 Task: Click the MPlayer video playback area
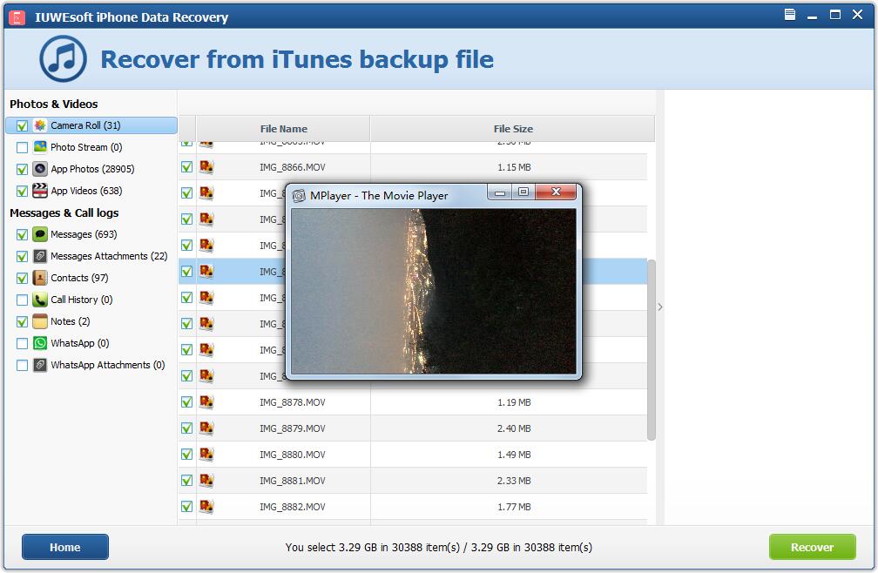(x=434, y=291)
